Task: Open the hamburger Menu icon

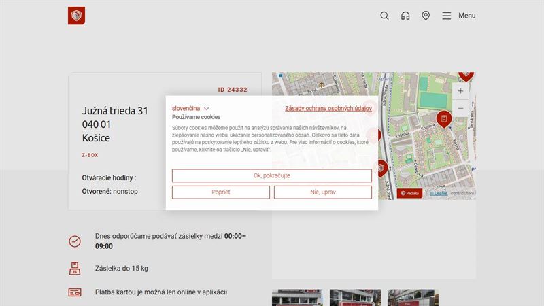Action: 447,16
